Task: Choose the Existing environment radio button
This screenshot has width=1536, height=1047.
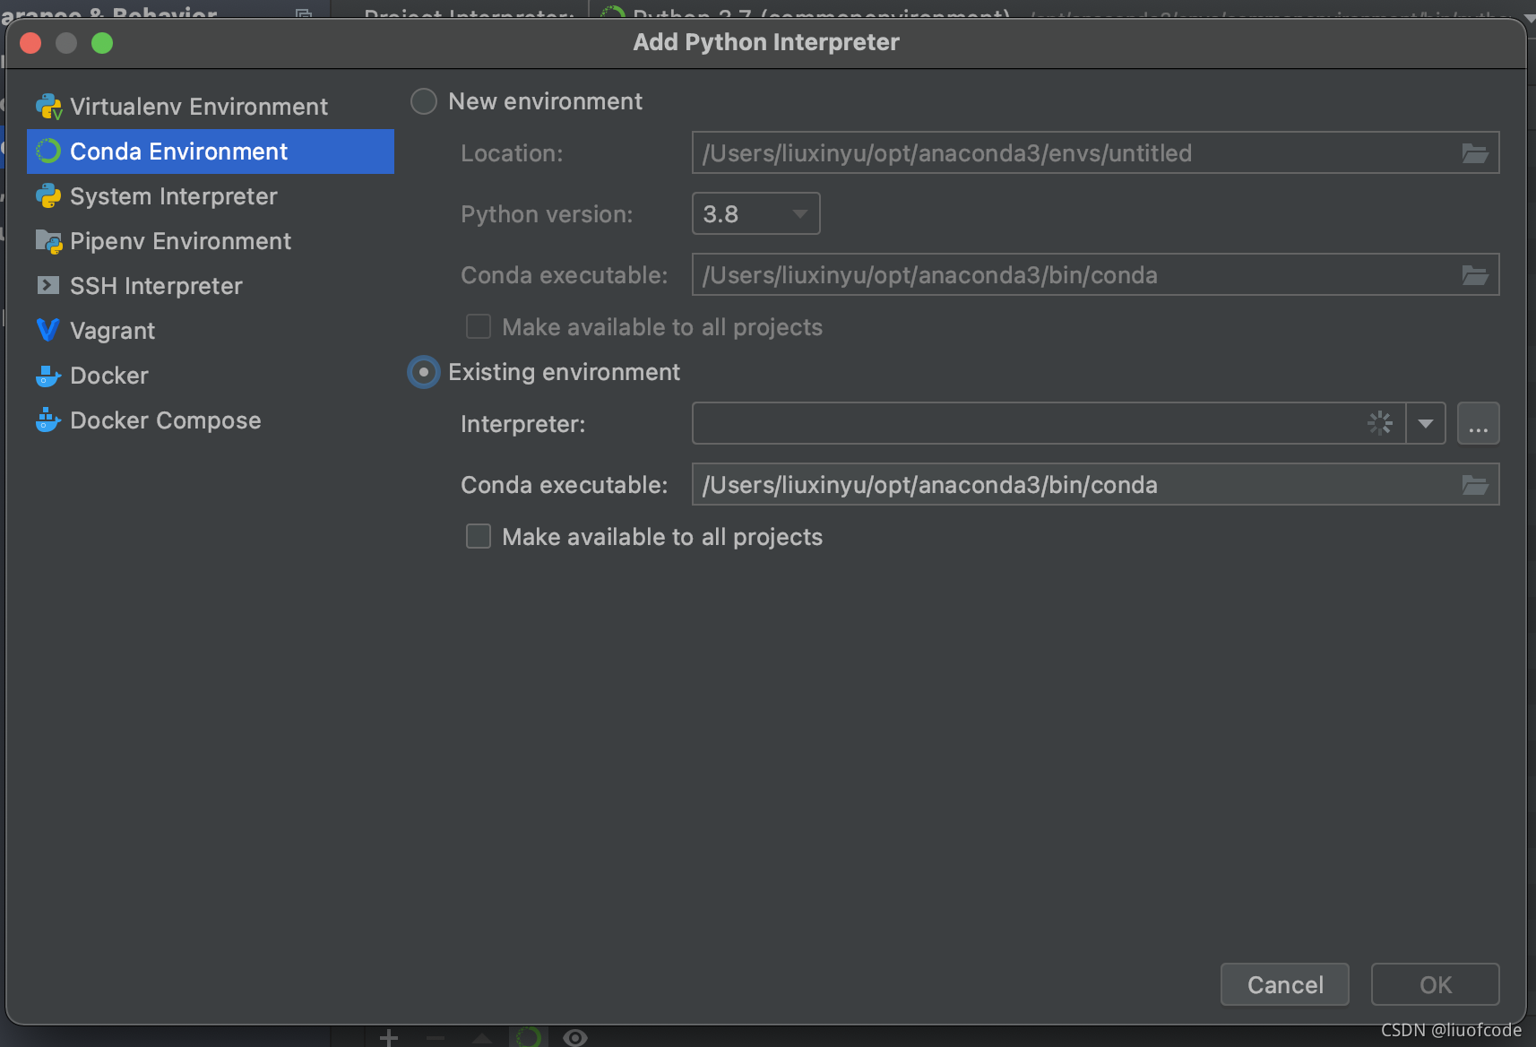Action: pyautogui.click(x=424, y=372)
